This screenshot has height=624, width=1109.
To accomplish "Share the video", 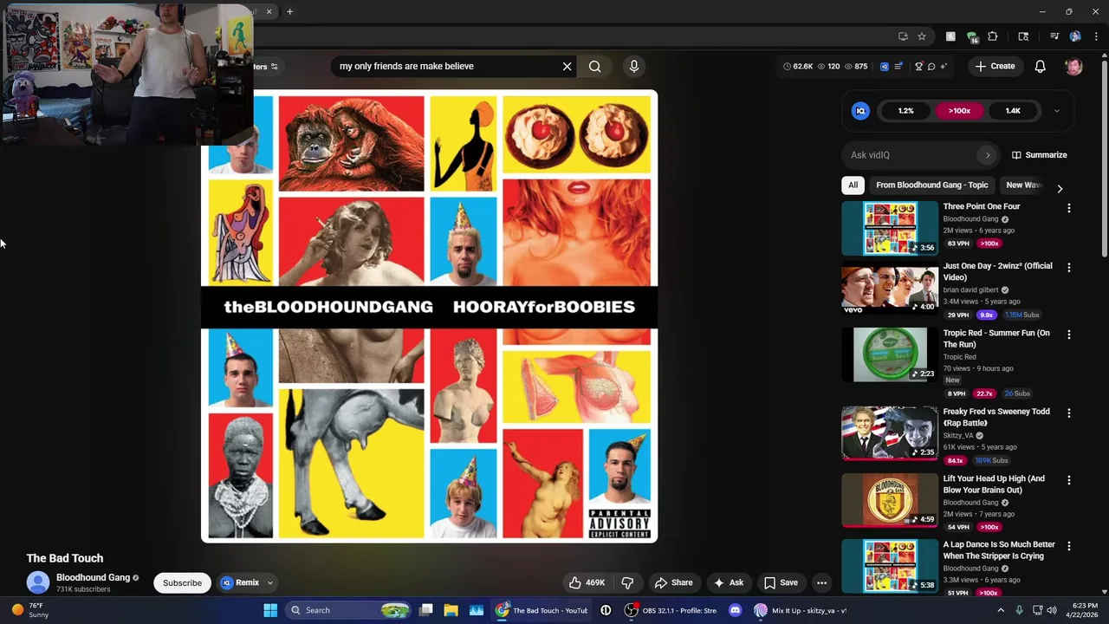I will click(673, 582).
